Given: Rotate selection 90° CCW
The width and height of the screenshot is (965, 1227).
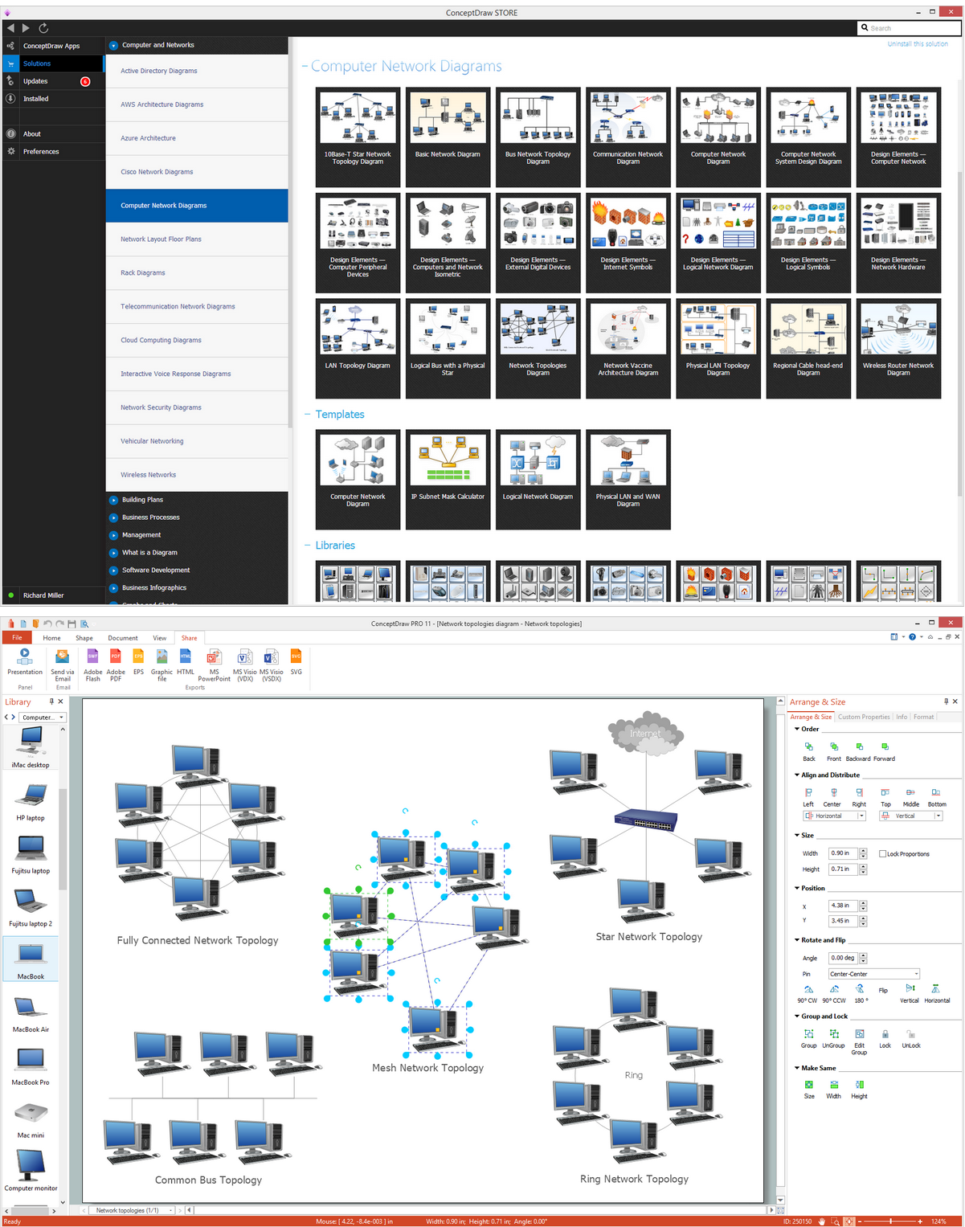Looking at the screenshot, I should pos(834,994).
